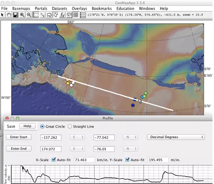Open start longitude E hemisphere dropdown

pos(77,137)
